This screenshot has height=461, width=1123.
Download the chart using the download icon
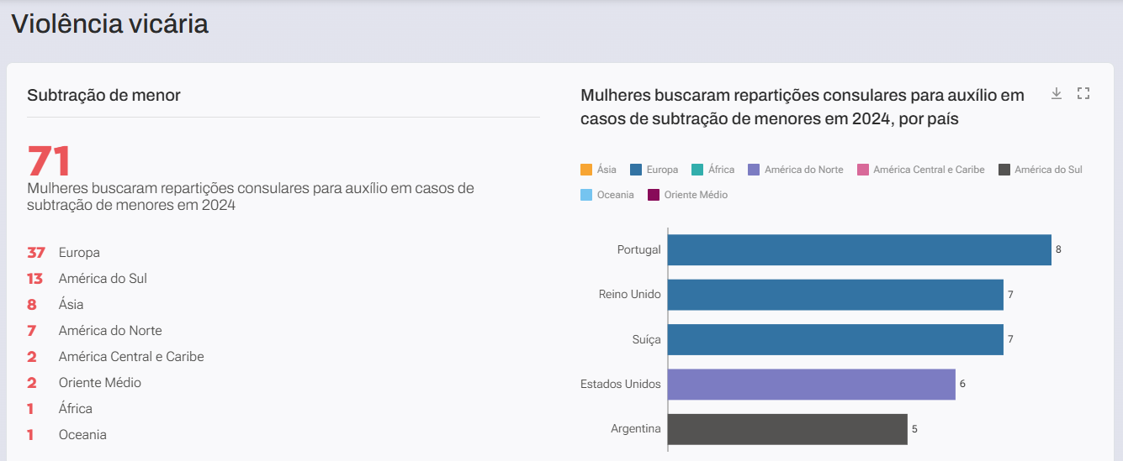point(1057,94)
